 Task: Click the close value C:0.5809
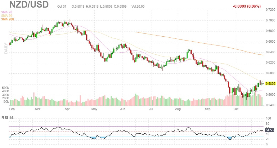(x=120, y=7)
